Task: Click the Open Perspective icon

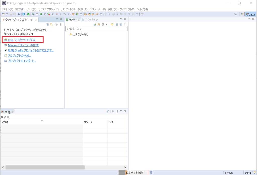Action: pos(242,14)
